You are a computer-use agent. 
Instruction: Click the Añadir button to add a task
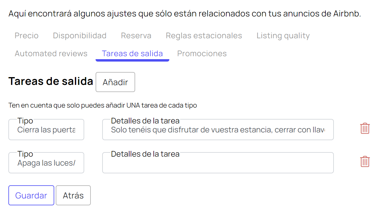pos(115,82)
